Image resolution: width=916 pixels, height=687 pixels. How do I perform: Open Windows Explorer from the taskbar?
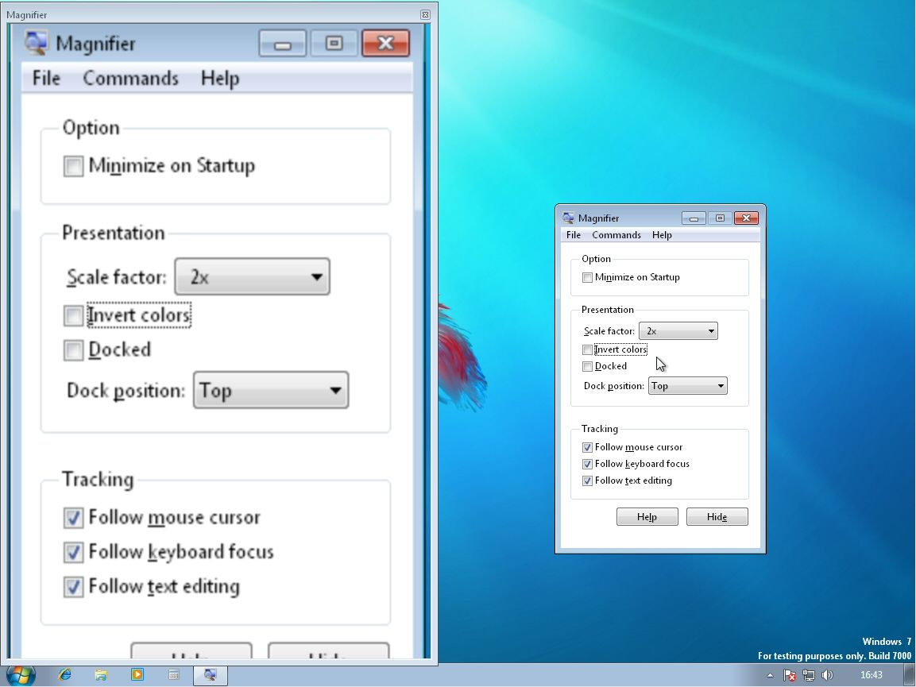click(101, 675)
